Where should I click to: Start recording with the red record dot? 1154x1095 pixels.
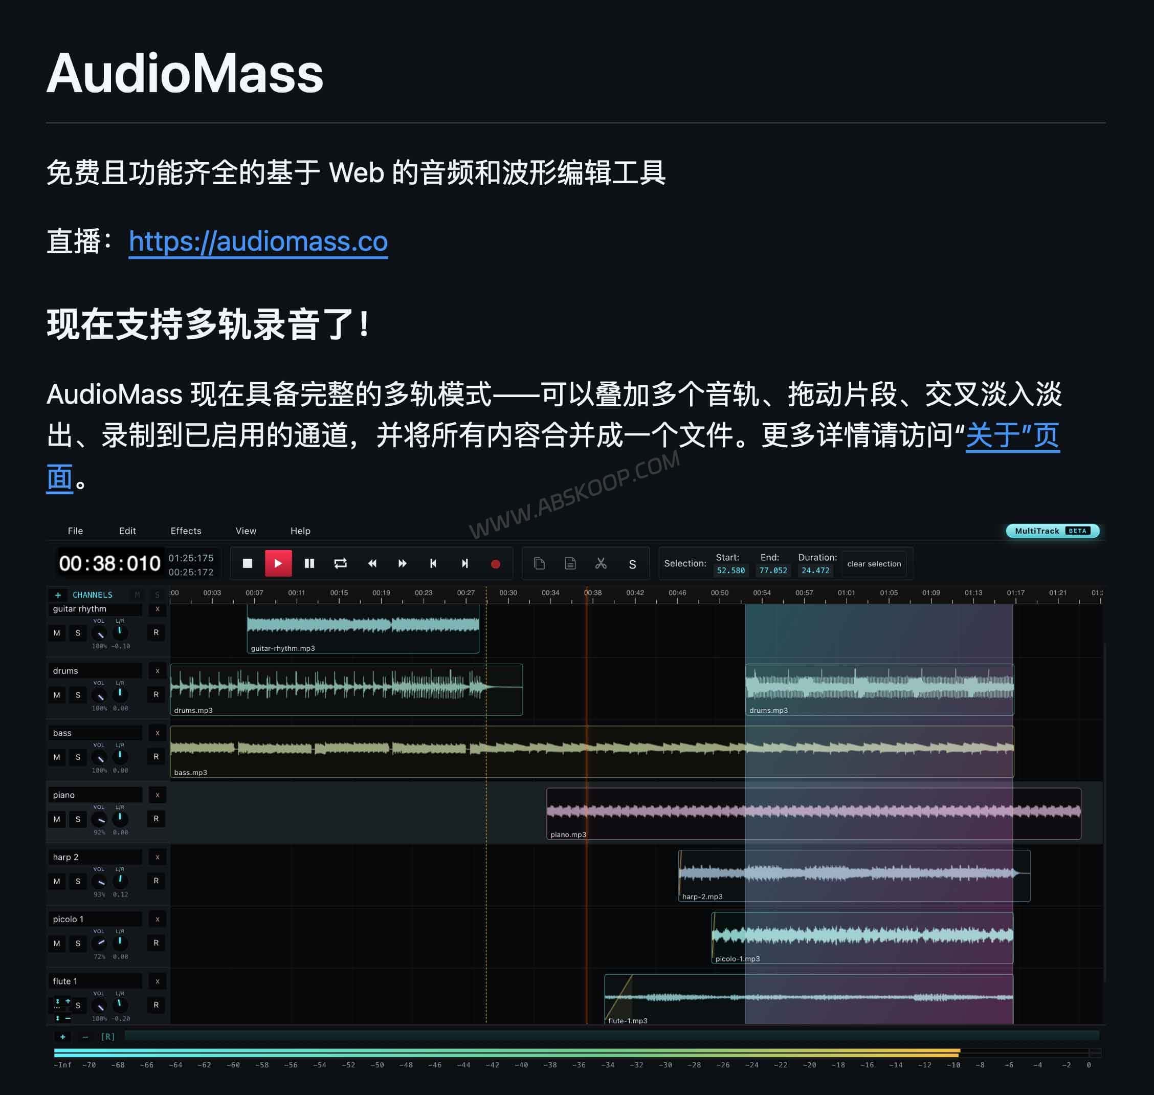[x=495, y=564]
